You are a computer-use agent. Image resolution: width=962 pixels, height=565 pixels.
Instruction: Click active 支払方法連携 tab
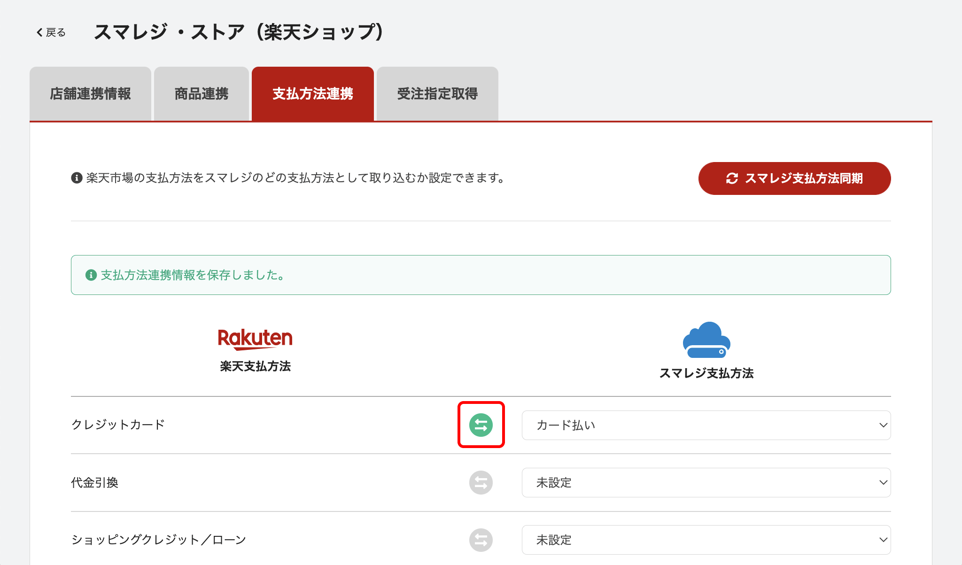(x=313, y=94)
